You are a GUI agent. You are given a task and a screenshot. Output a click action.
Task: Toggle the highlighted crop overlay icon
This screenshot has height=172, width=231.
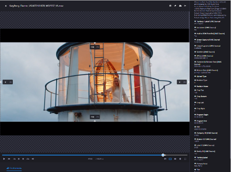pos(170,159)
